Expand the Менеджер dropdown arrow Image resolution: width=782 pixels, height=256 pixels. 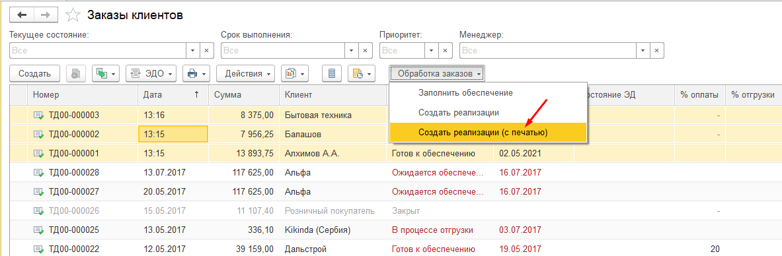pos(643,51)
